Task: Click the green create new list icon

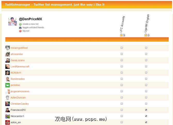Action: (20, 24)
